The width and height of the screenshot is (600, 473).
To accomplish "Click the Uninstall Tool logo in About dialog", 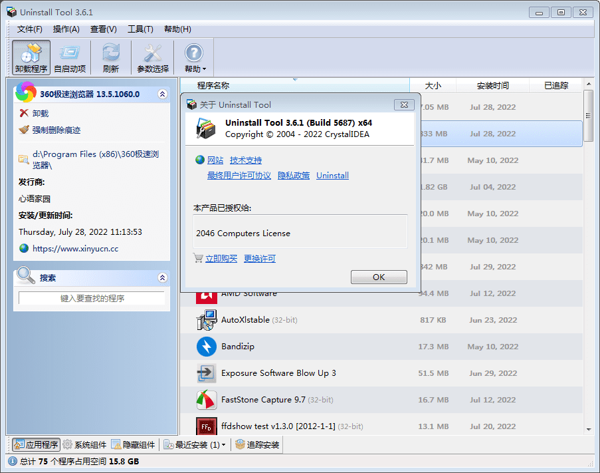I will (206, 128).
